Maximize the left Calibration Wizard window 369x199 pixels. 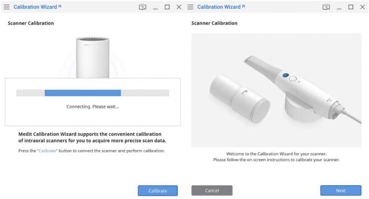tap(167, 7)
